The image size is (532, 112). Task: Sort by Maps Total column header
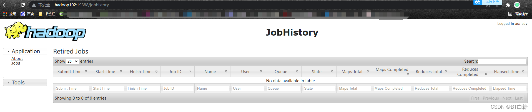[354, 71]
